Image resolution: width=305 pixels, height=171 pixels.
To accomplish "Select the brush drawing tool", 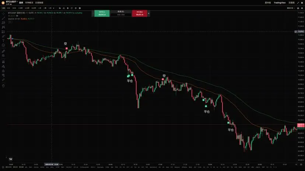I will click(x=3, y=36).
